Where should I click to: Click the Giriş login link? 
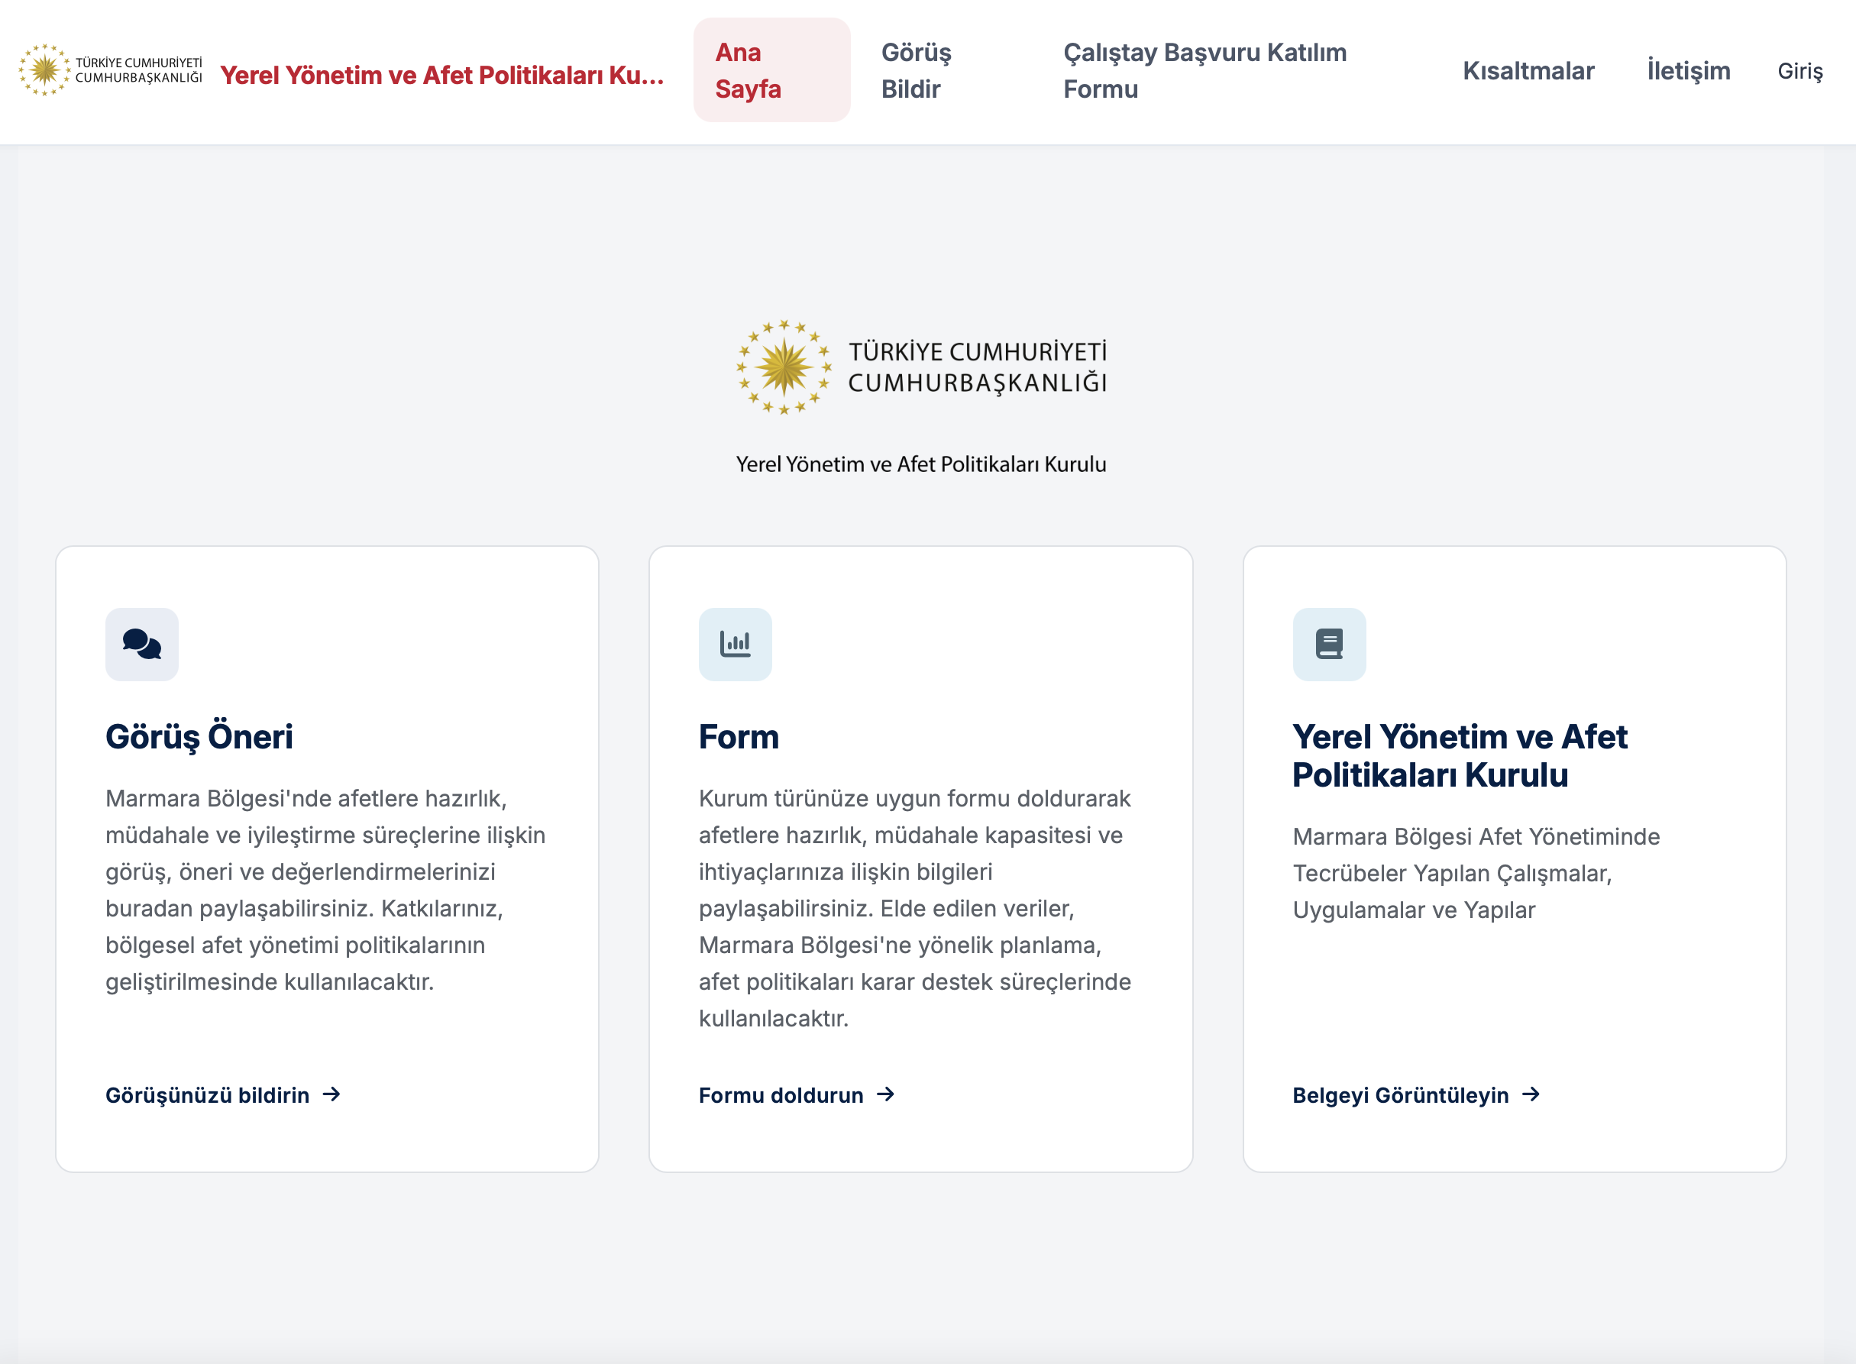pos(1799,72)
